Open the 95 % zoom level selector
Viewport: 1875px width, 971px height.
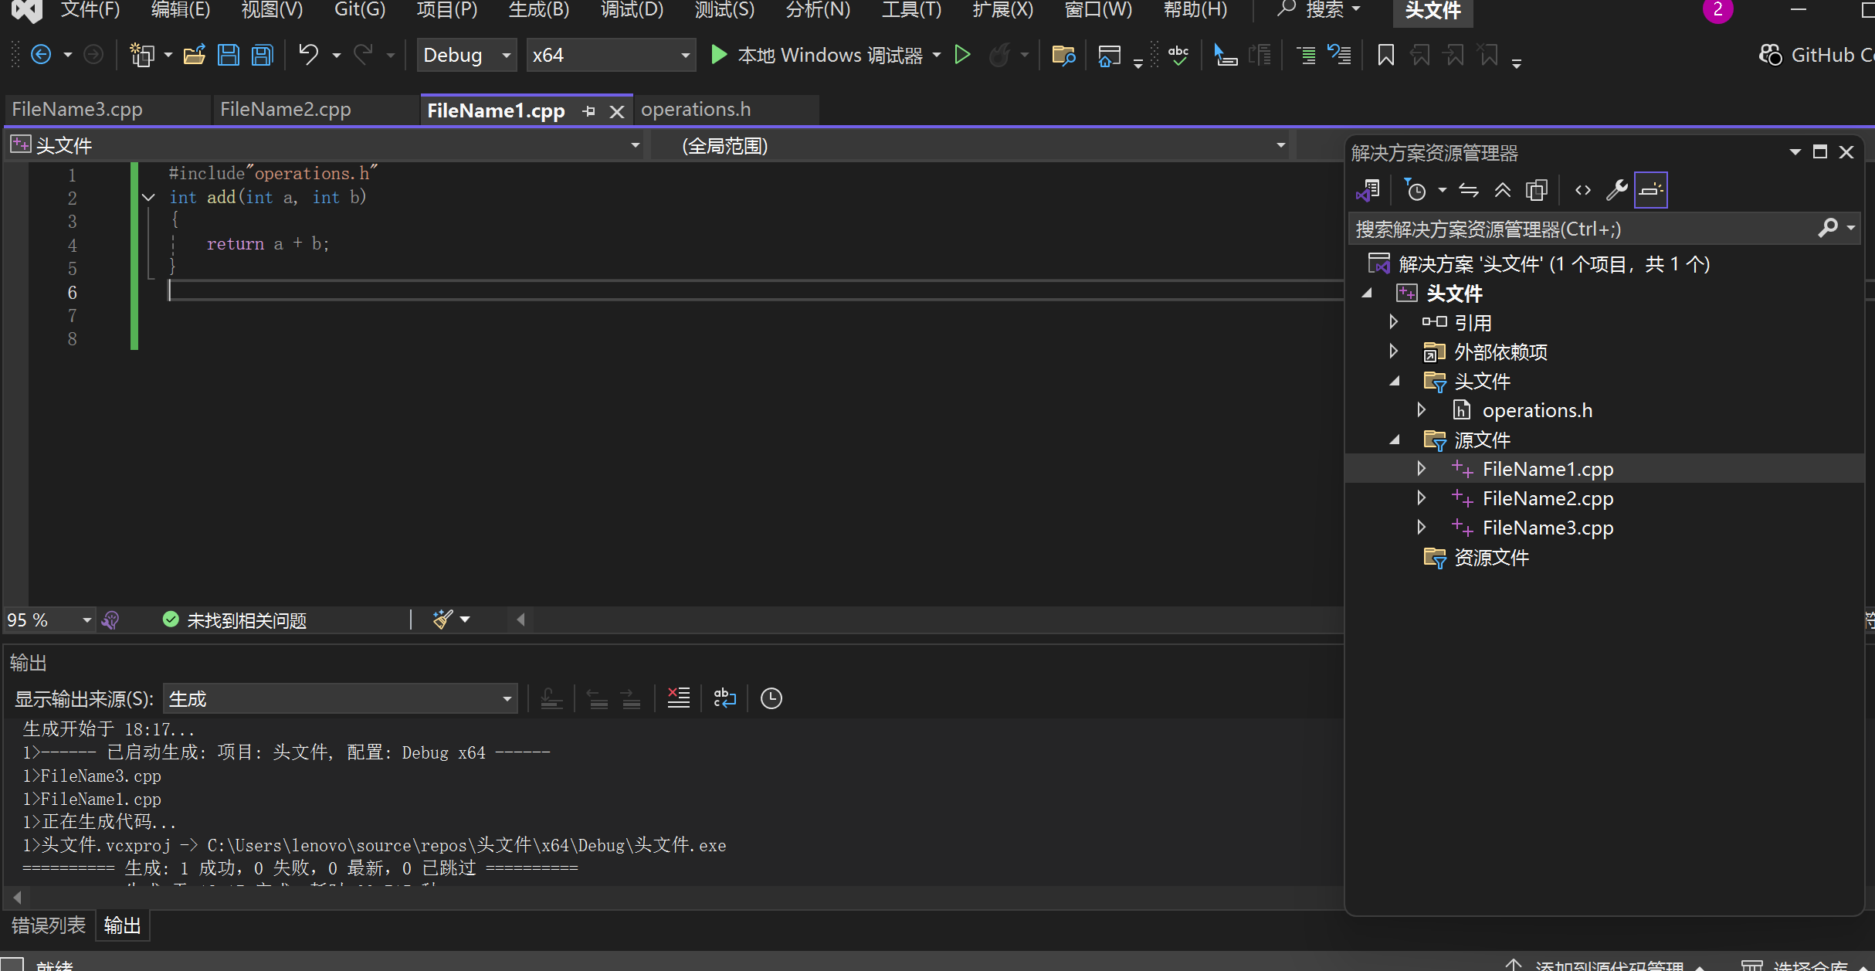(x=86, y=620)
